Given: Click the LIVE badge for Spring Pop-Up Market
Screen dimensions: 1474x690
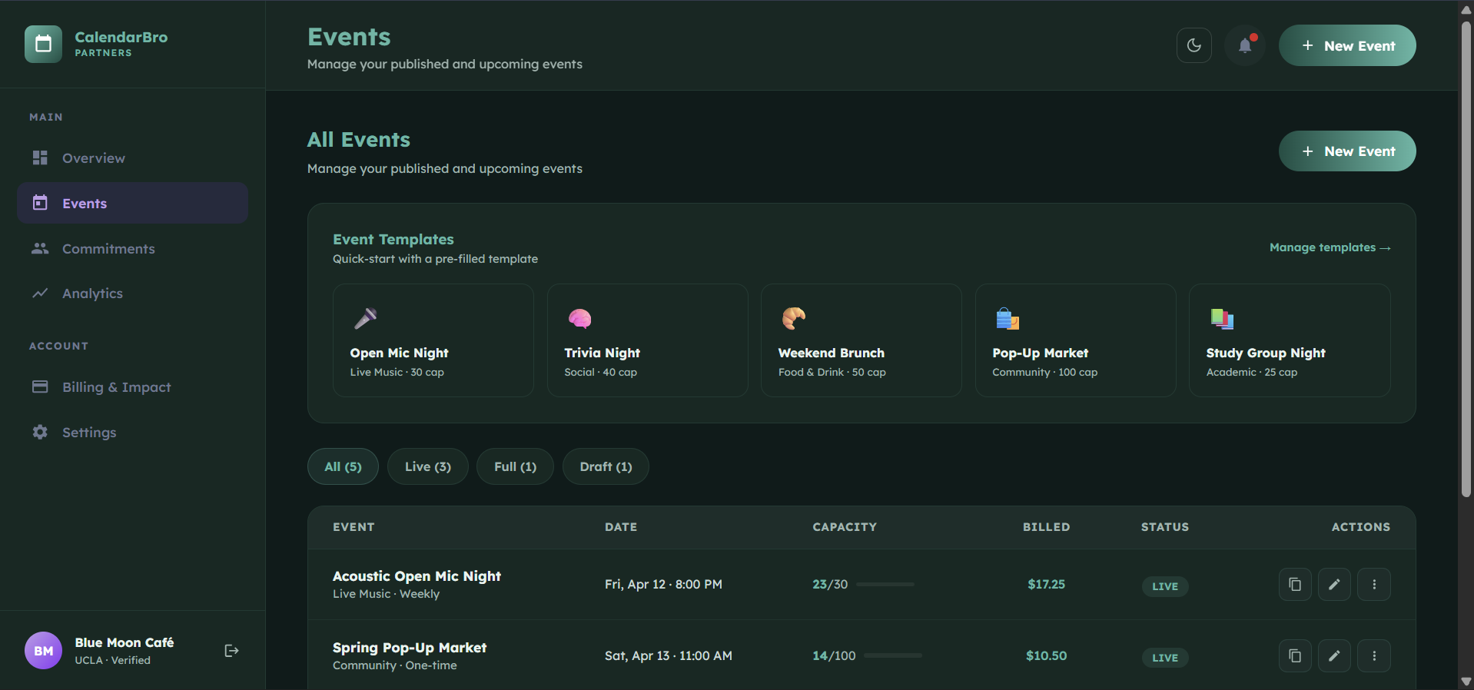Looking at the screenshot, I should (x=1165, y=658).
